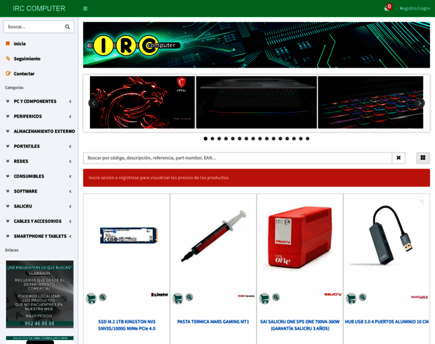Focus the sidebar buscar search field
Screen dimensions: 435x344
point(35,27)
